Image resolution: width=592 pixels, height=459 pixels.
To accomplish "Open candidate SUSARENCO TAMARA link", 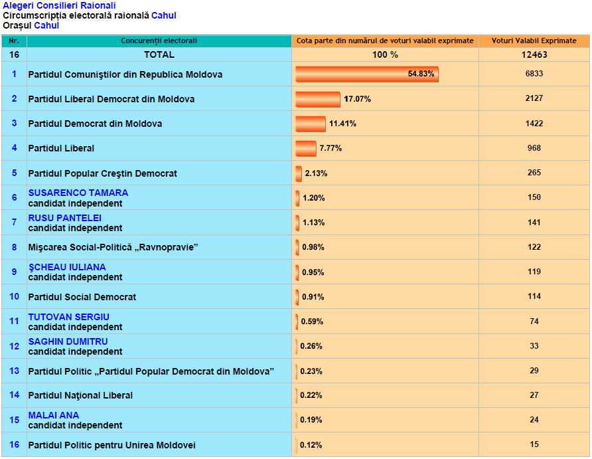I will click(78, 193).
